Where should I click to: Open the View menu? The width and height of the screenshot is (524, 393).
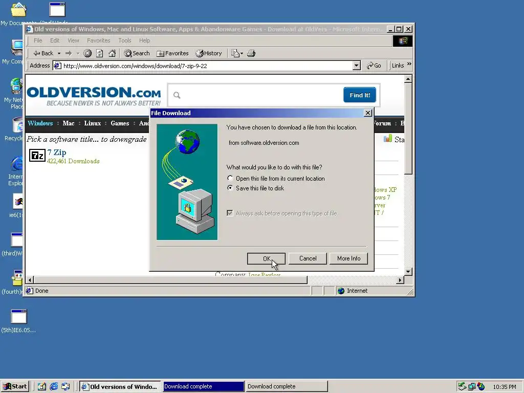click(74, 40)
